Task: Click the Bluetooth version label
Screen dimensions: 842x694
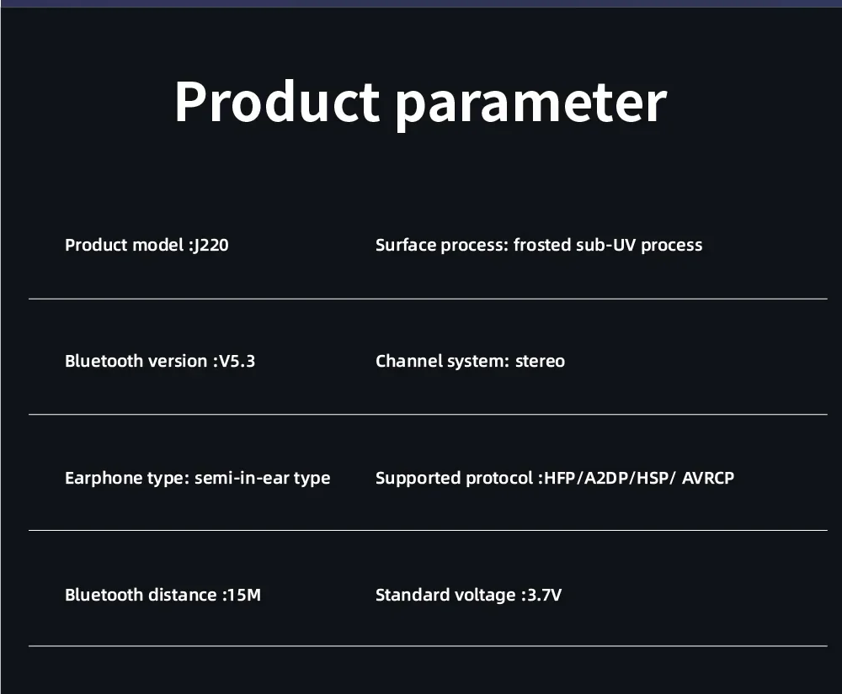Action: tap(135, 362)
